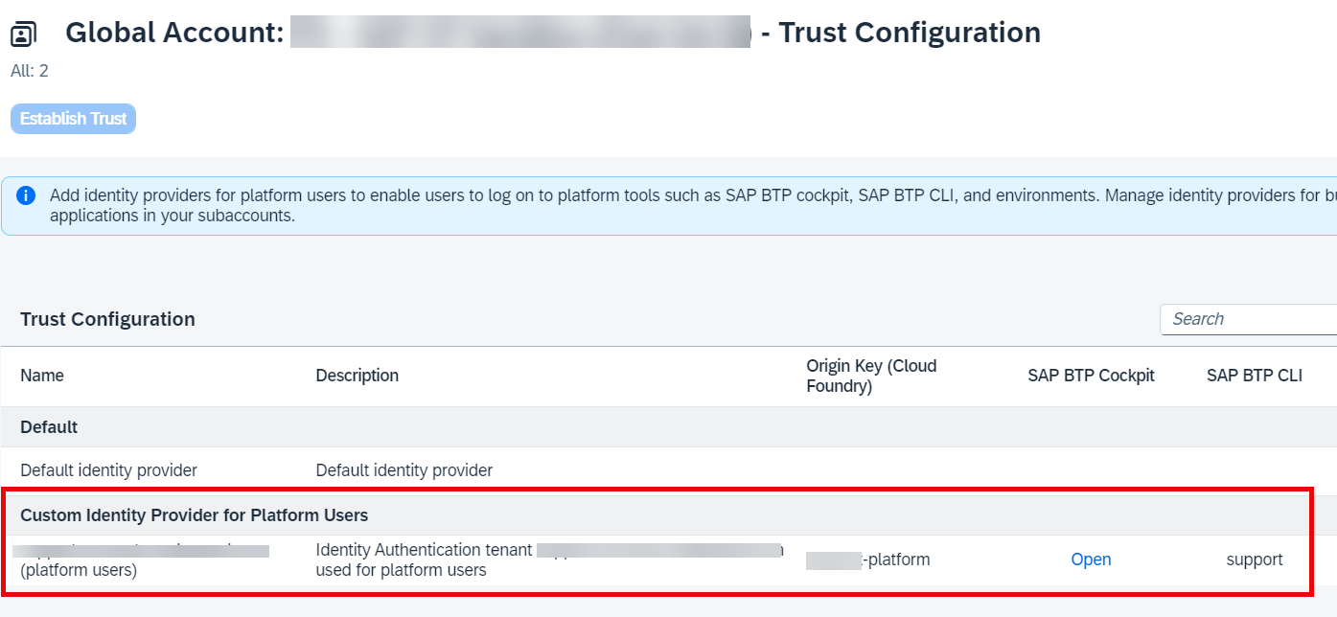Click Identity Authentication tenant description cell
This screenshot has width=1337, height=617.
tap(549, 560)
